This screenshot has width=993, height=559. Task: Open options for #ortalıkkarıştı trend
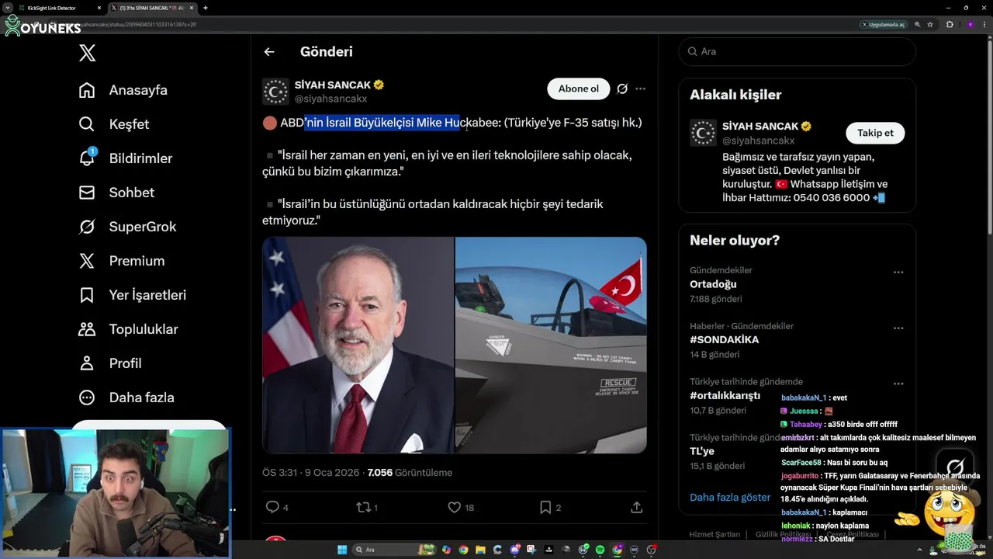(898, 384)
